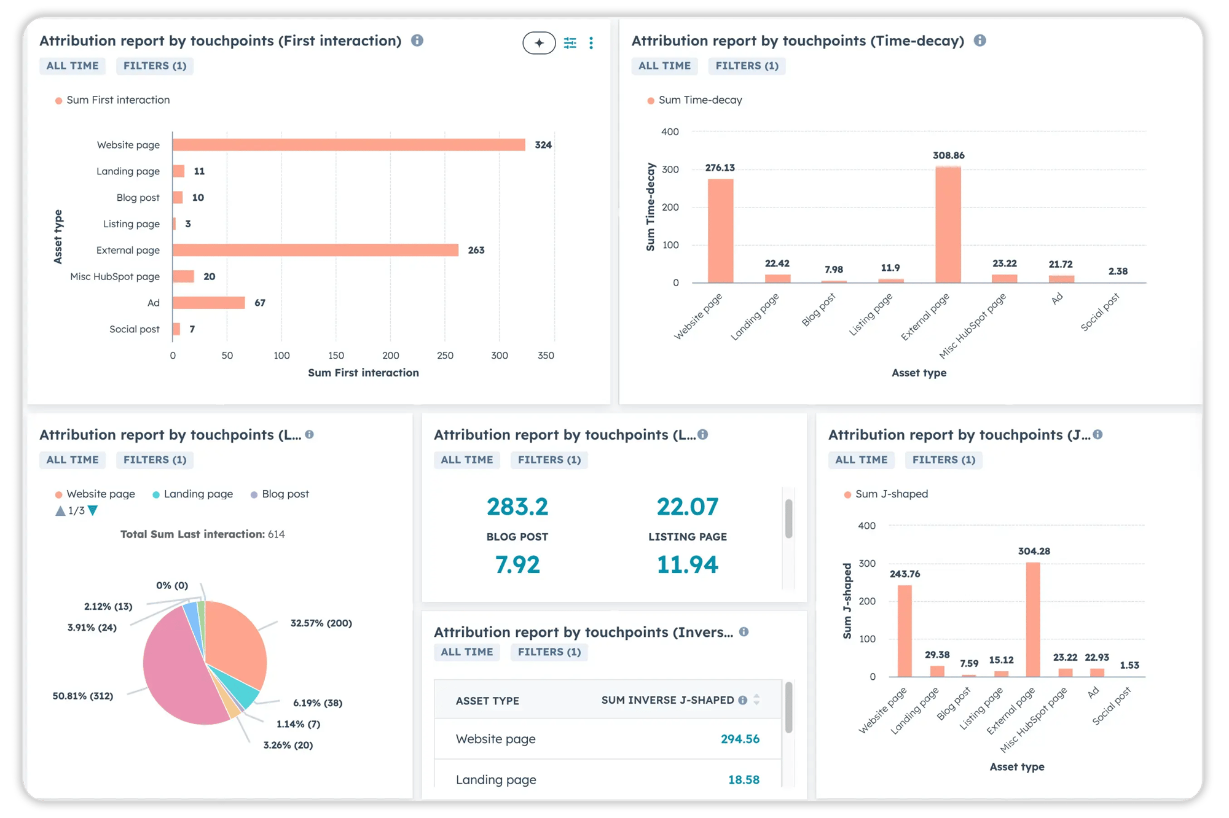Click the info icon beside Time-decay title

pyautogui.click(x=981, y=41)
